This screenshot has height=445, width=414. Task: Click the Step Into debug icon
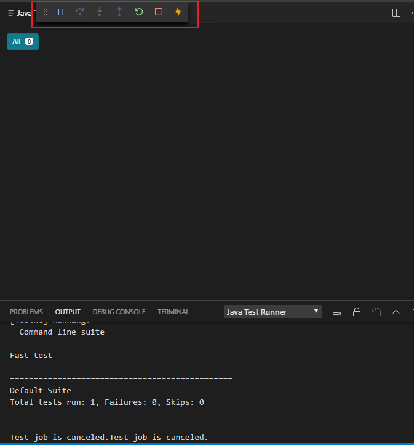(x=100, y=12)
